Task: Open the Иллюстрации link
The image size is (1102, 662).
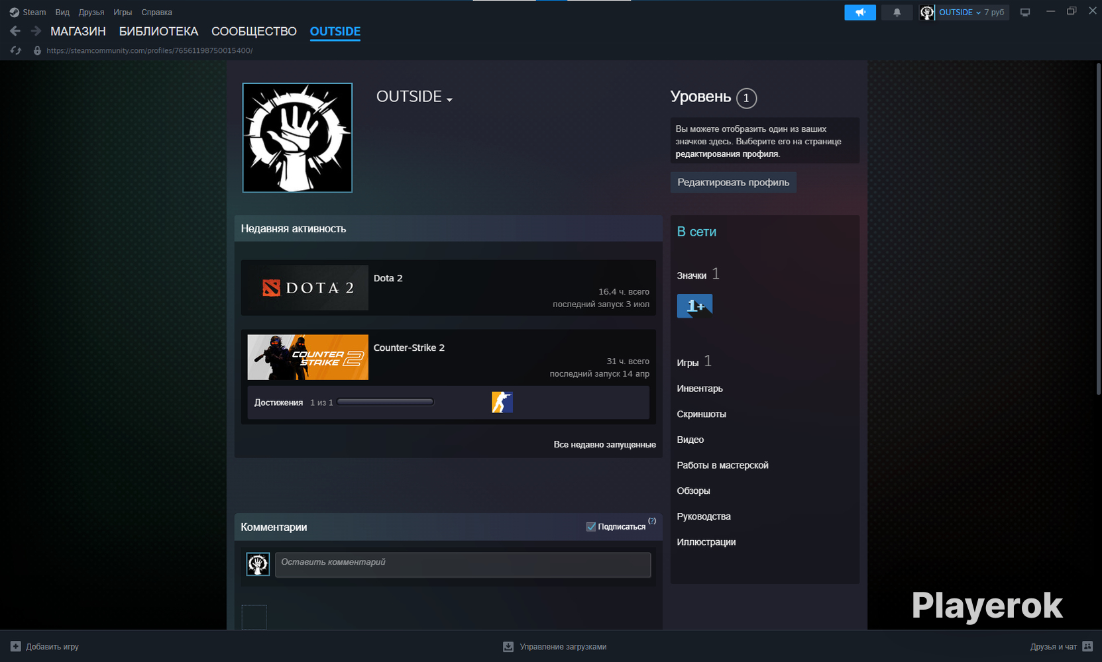Action: tap(706, 542)
